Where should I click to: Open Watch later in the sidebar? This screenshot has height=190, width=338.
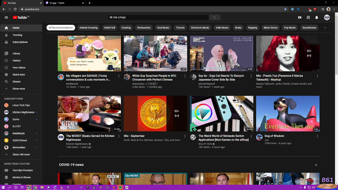pyautogui.click(x=21, y=74)
